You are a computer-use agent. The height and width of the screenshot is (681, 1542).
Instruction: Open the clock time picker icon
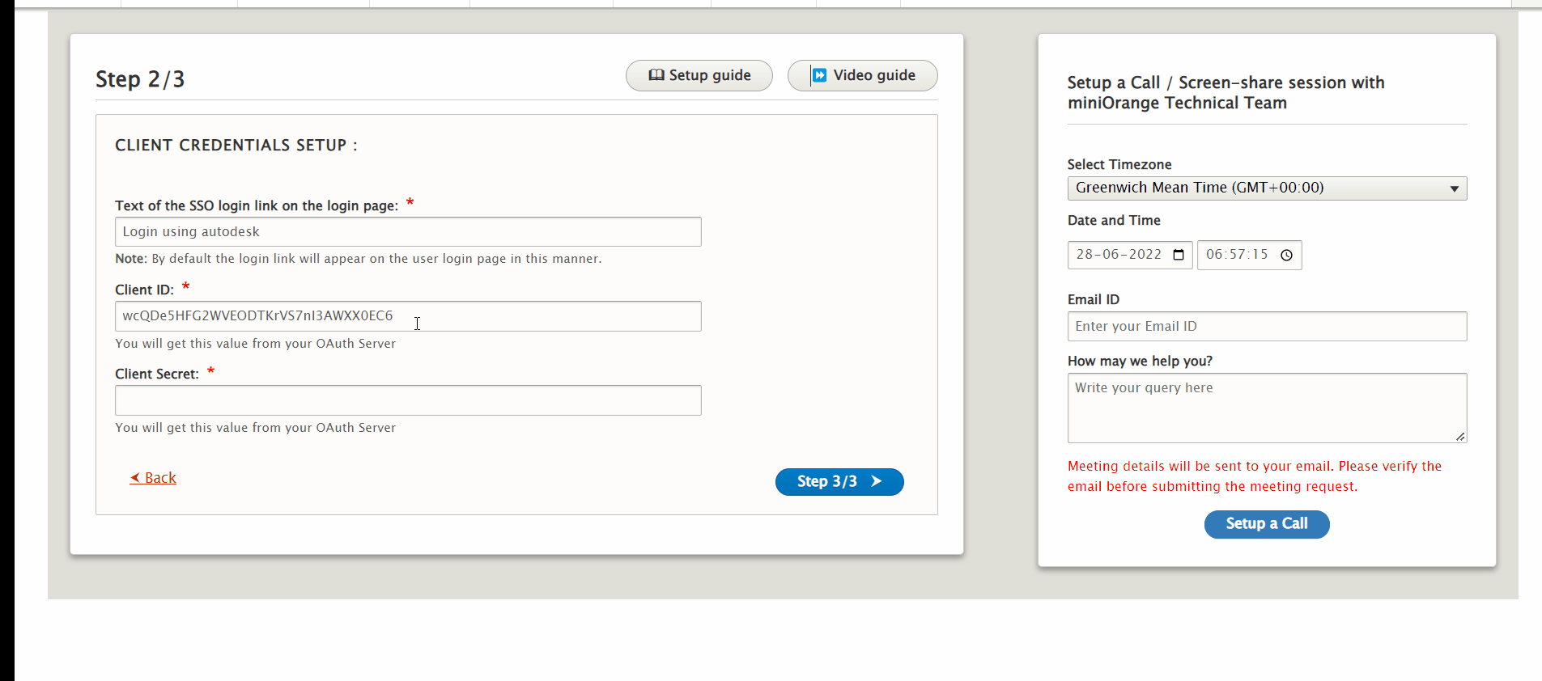tap(1286, 256)
